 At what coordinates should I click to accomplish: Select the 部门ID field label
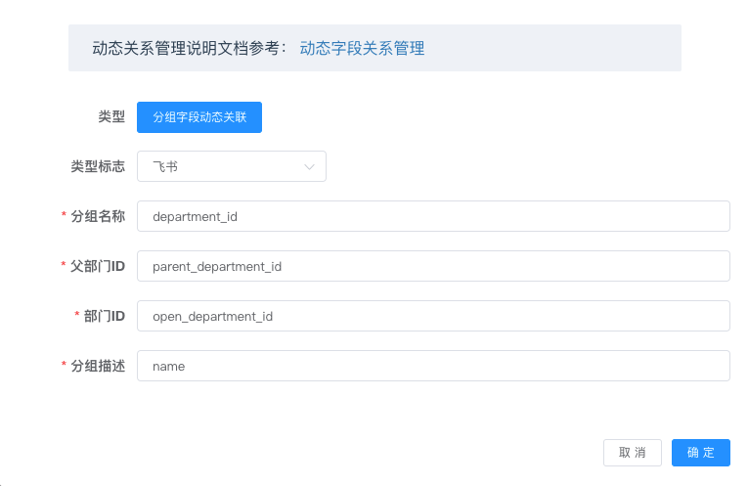[105, 316]
